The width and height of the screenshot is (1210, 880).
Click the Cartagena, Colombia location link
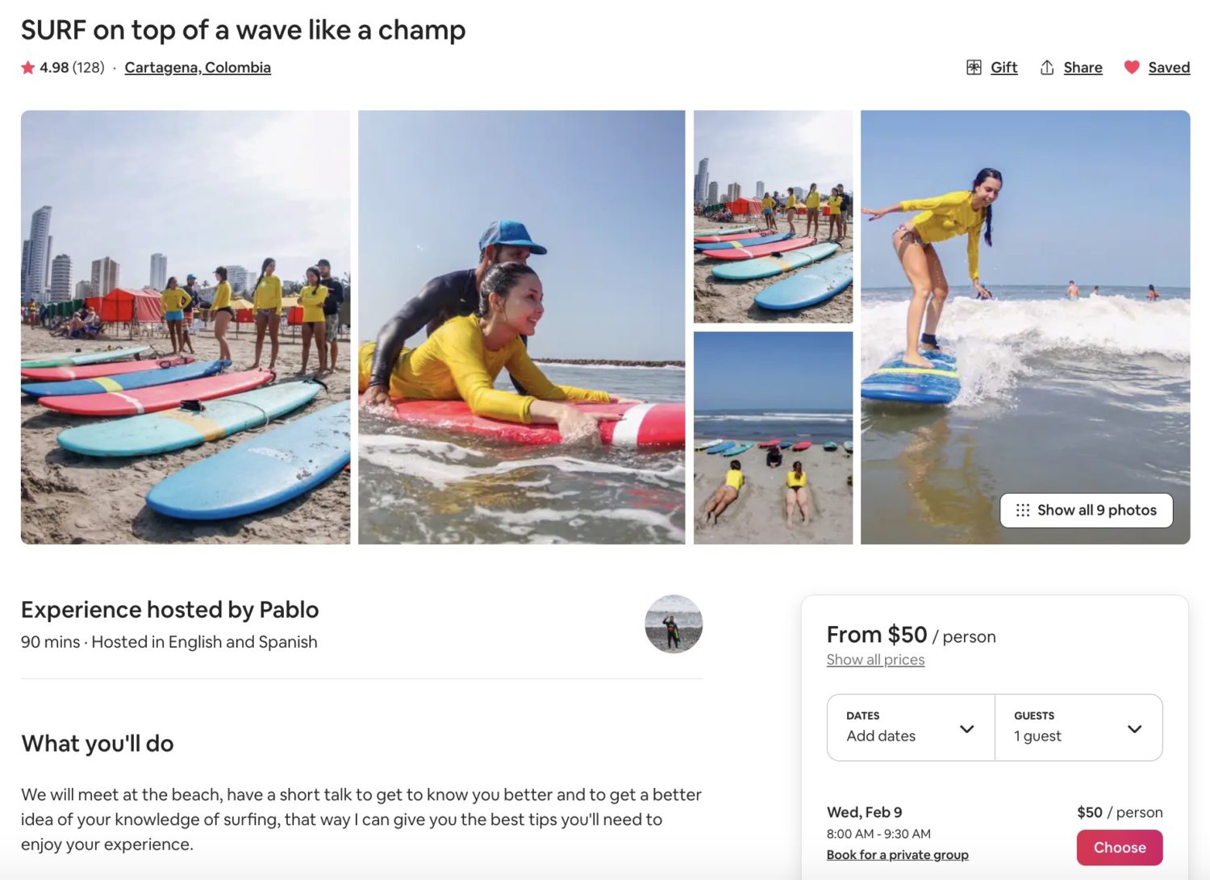coord(198,68)
